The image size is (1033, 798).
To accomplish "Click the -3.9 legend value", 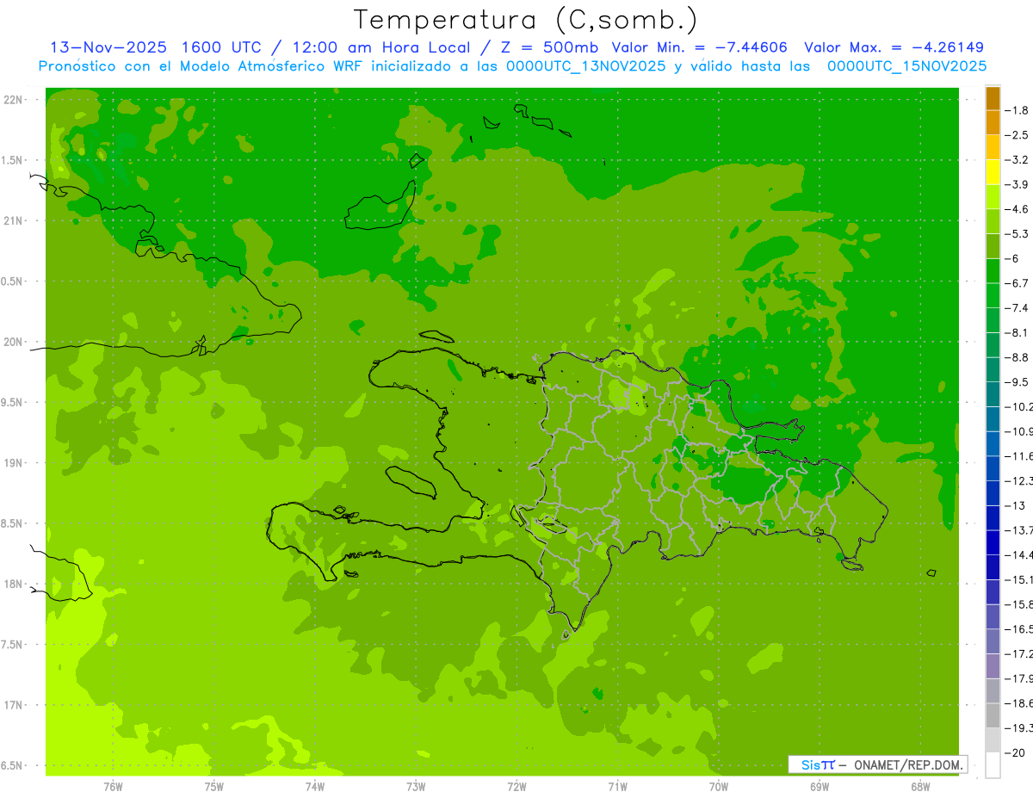I will [x=1018, y=184].
